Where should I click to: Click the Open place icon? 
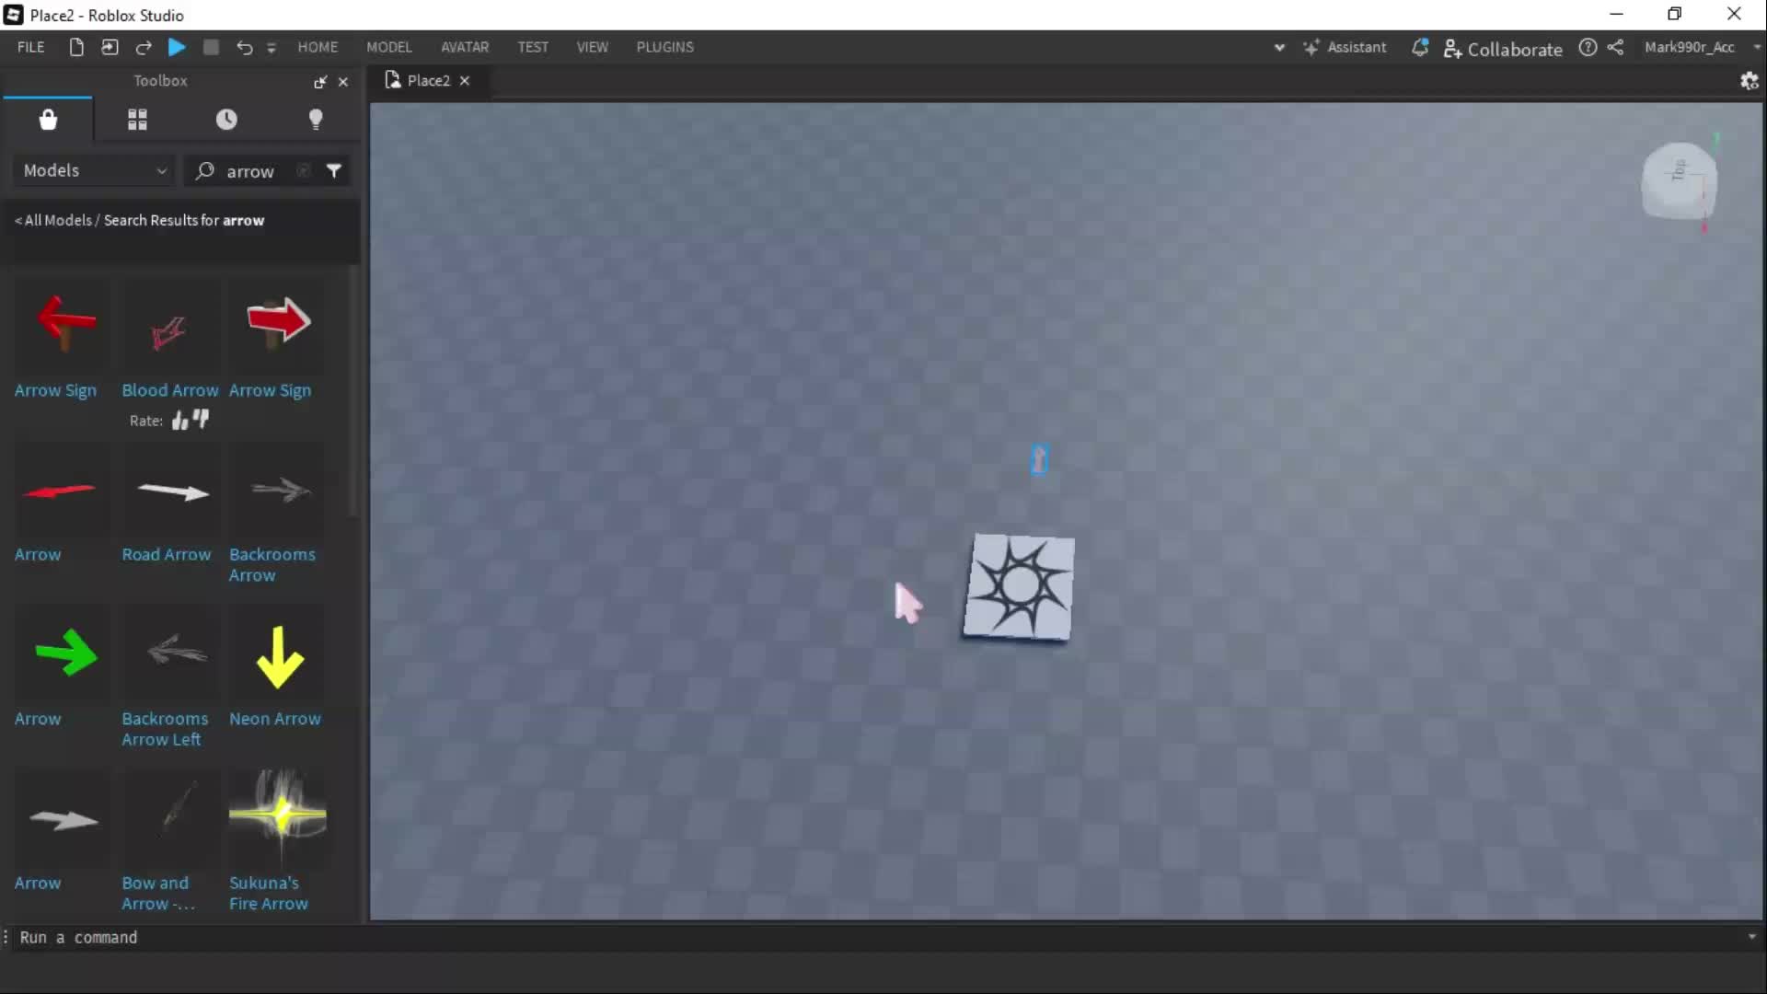110,47
